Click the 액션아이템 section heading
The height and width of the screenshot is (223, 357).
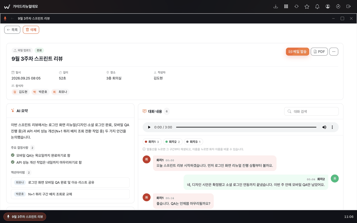pyautogui.click(x=18, y=173)
